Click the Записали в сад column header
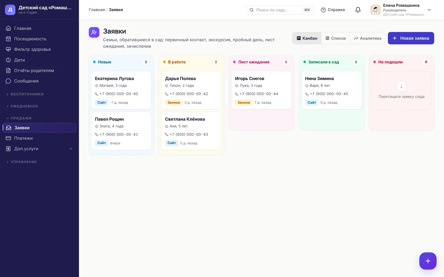Viewport: 444px width, 277px height. [x=324, y=62]
